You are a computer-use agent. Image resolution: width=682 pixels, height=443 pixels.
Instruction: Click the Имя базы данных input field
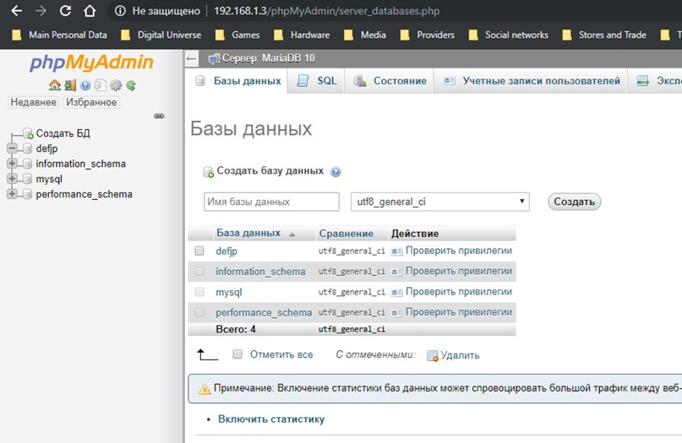tap(271, 202)
